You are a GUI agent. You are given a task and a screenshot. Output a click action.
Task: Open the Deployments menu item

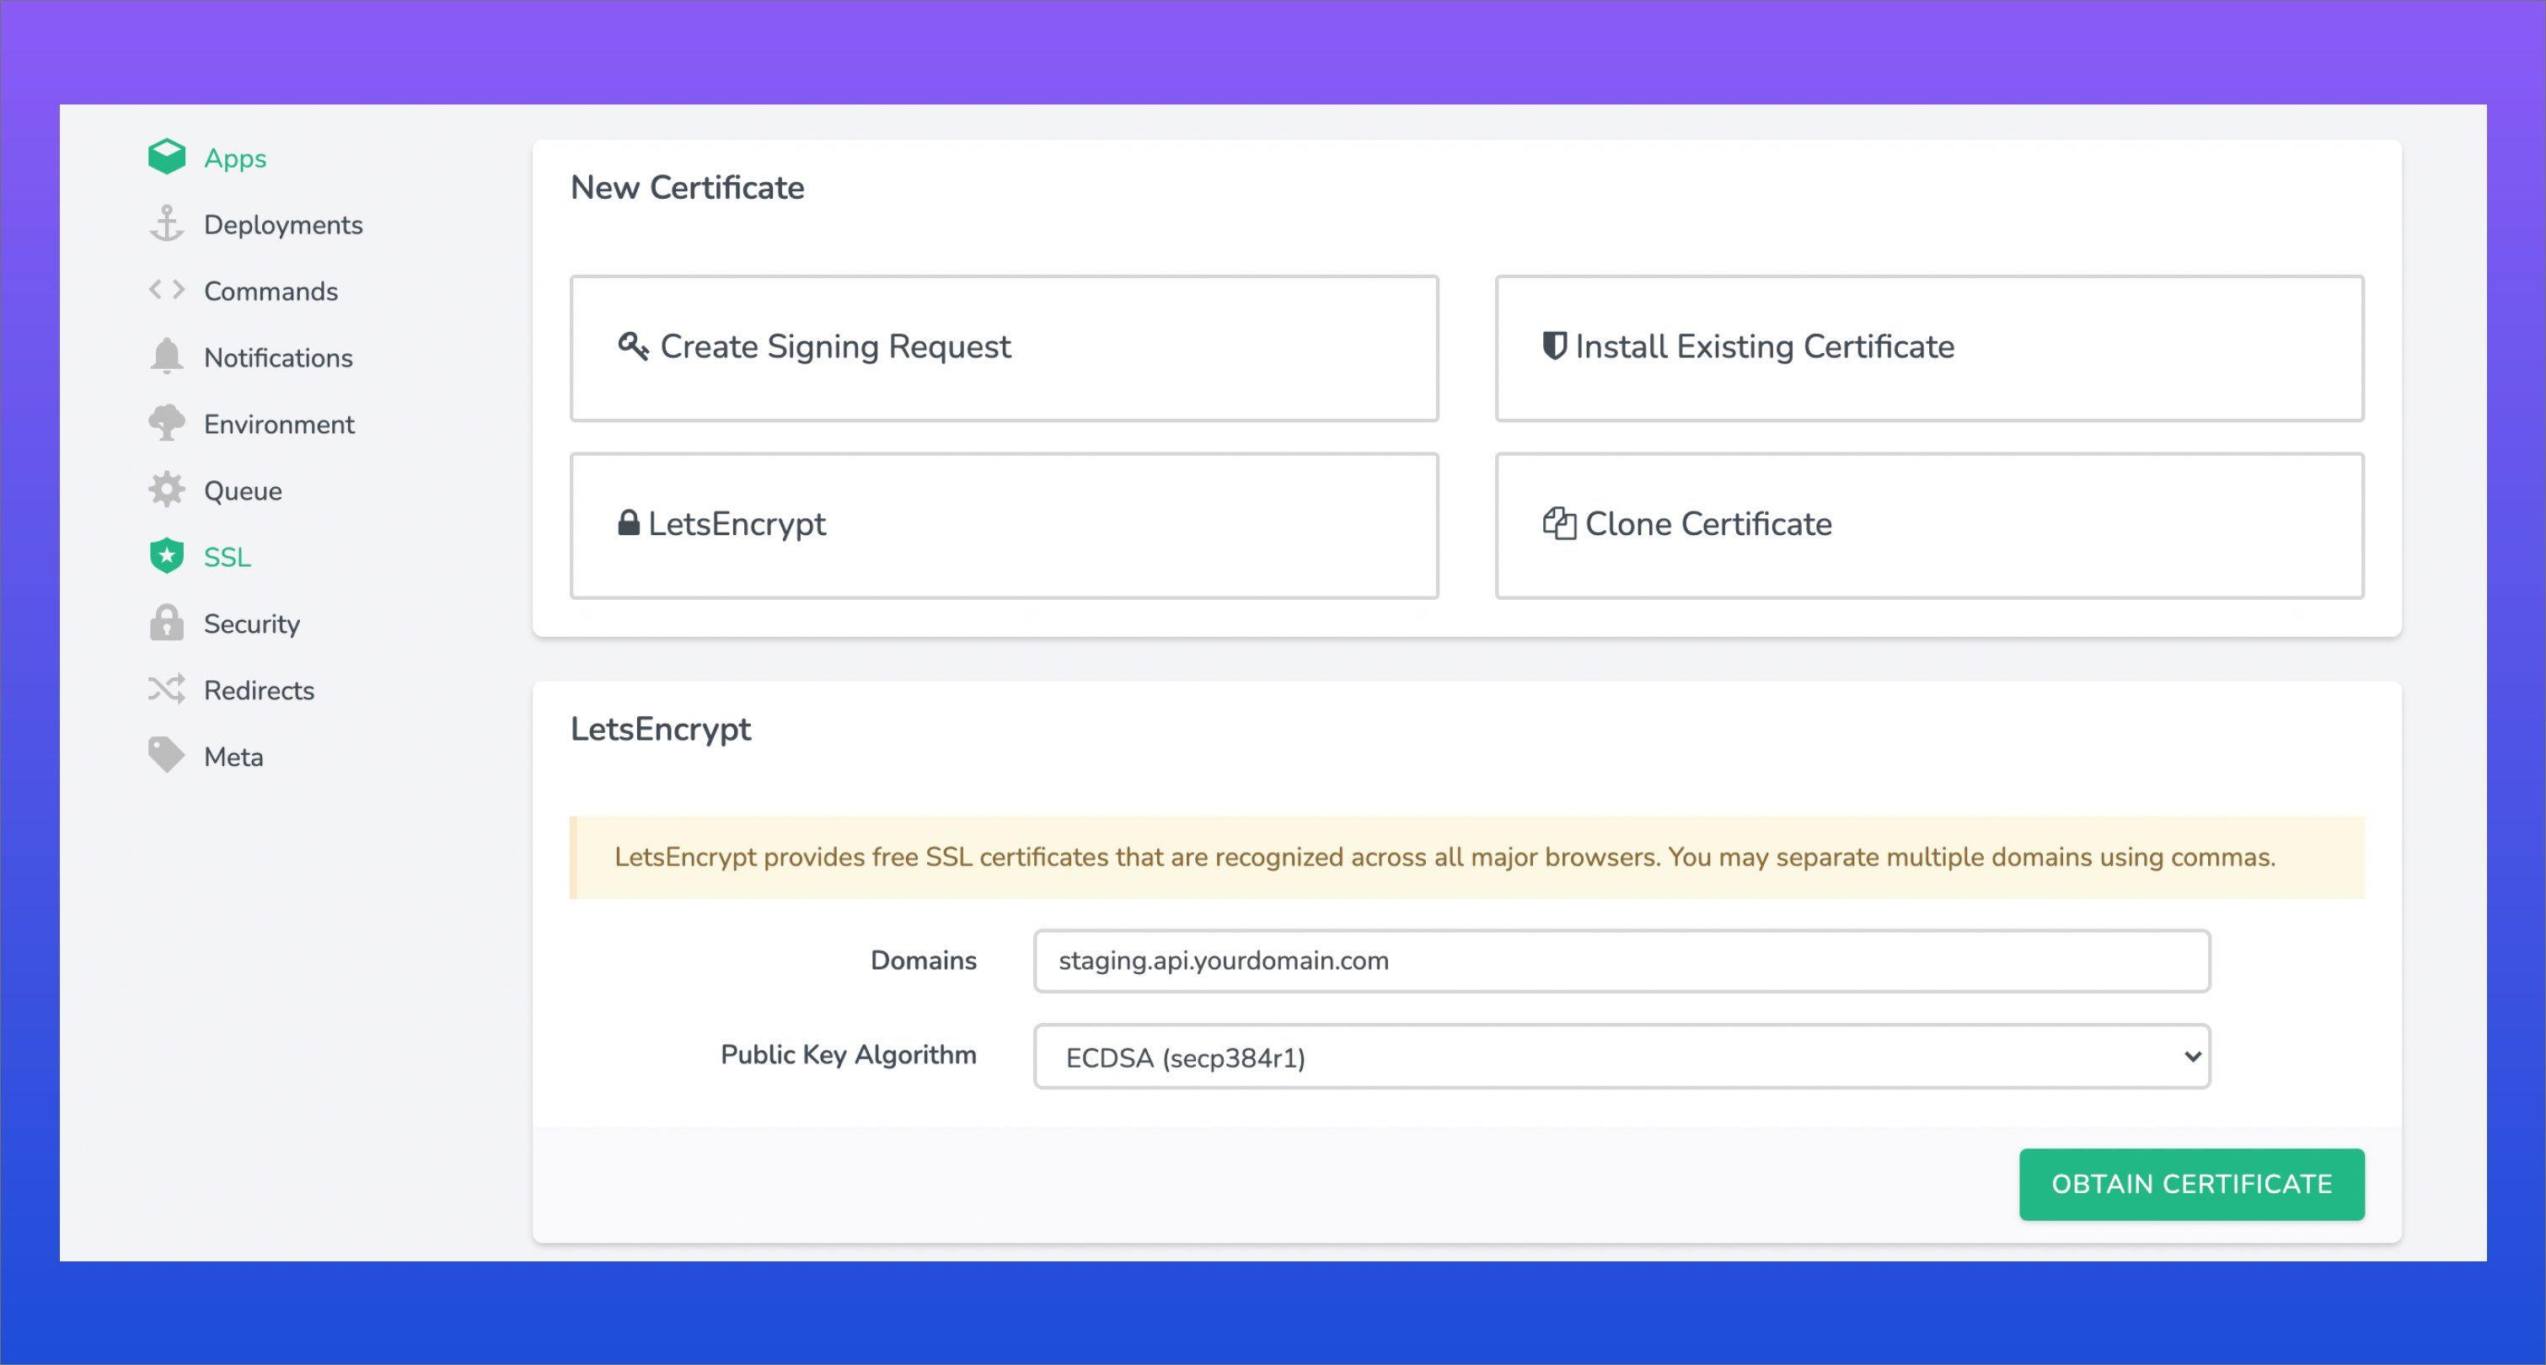(282, 224)
